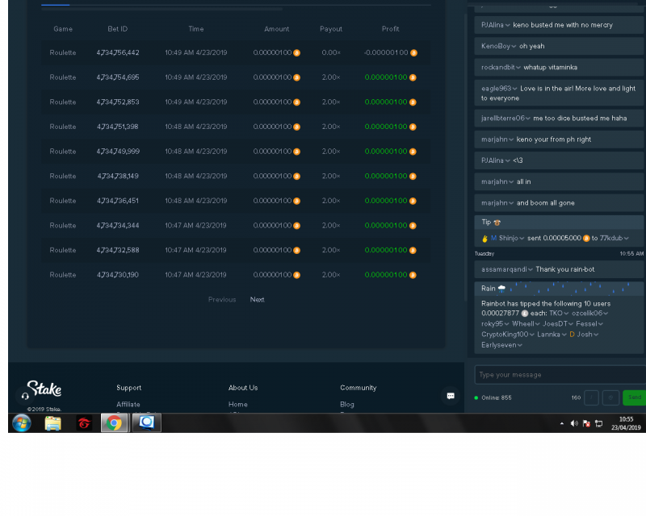The image size is (646, 516).
Task: Send the chat message
Action: pos(635,397)
